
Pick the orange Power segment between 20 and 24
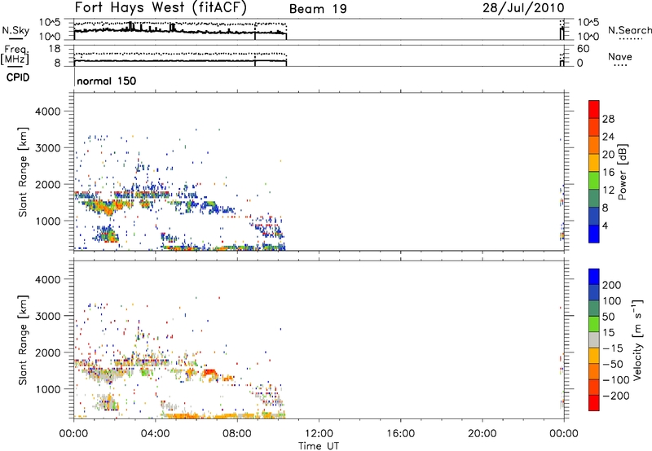click(x=594, y=145)
